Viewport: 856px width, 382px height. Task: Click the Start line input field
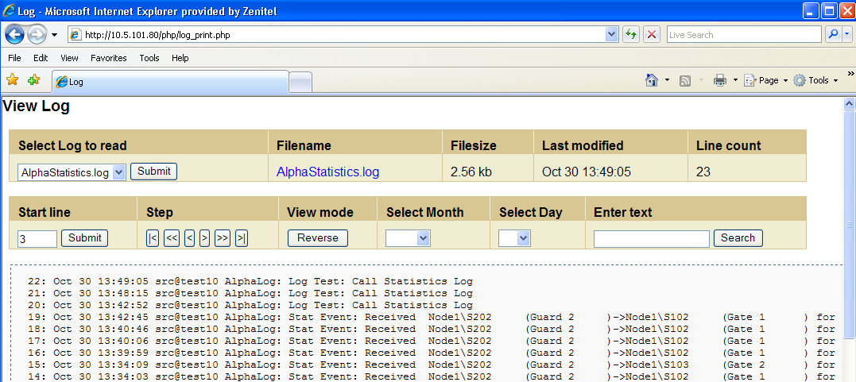37,238
